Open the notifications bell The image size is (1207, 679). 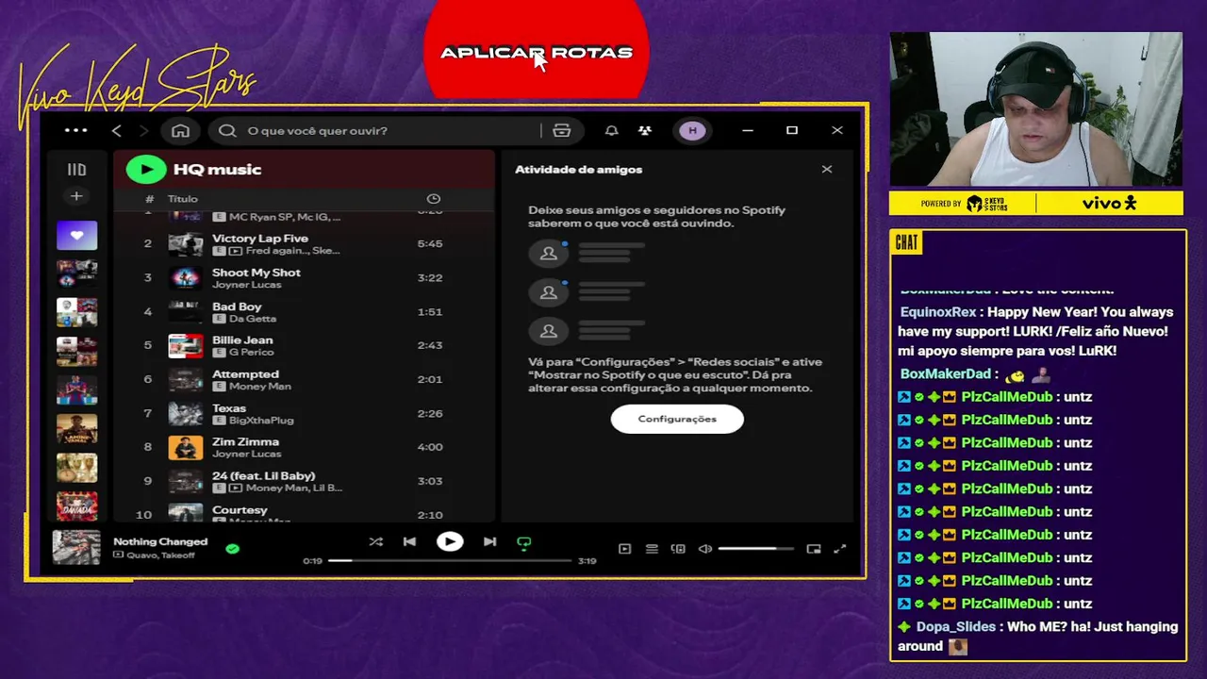[x=611, y=130]
